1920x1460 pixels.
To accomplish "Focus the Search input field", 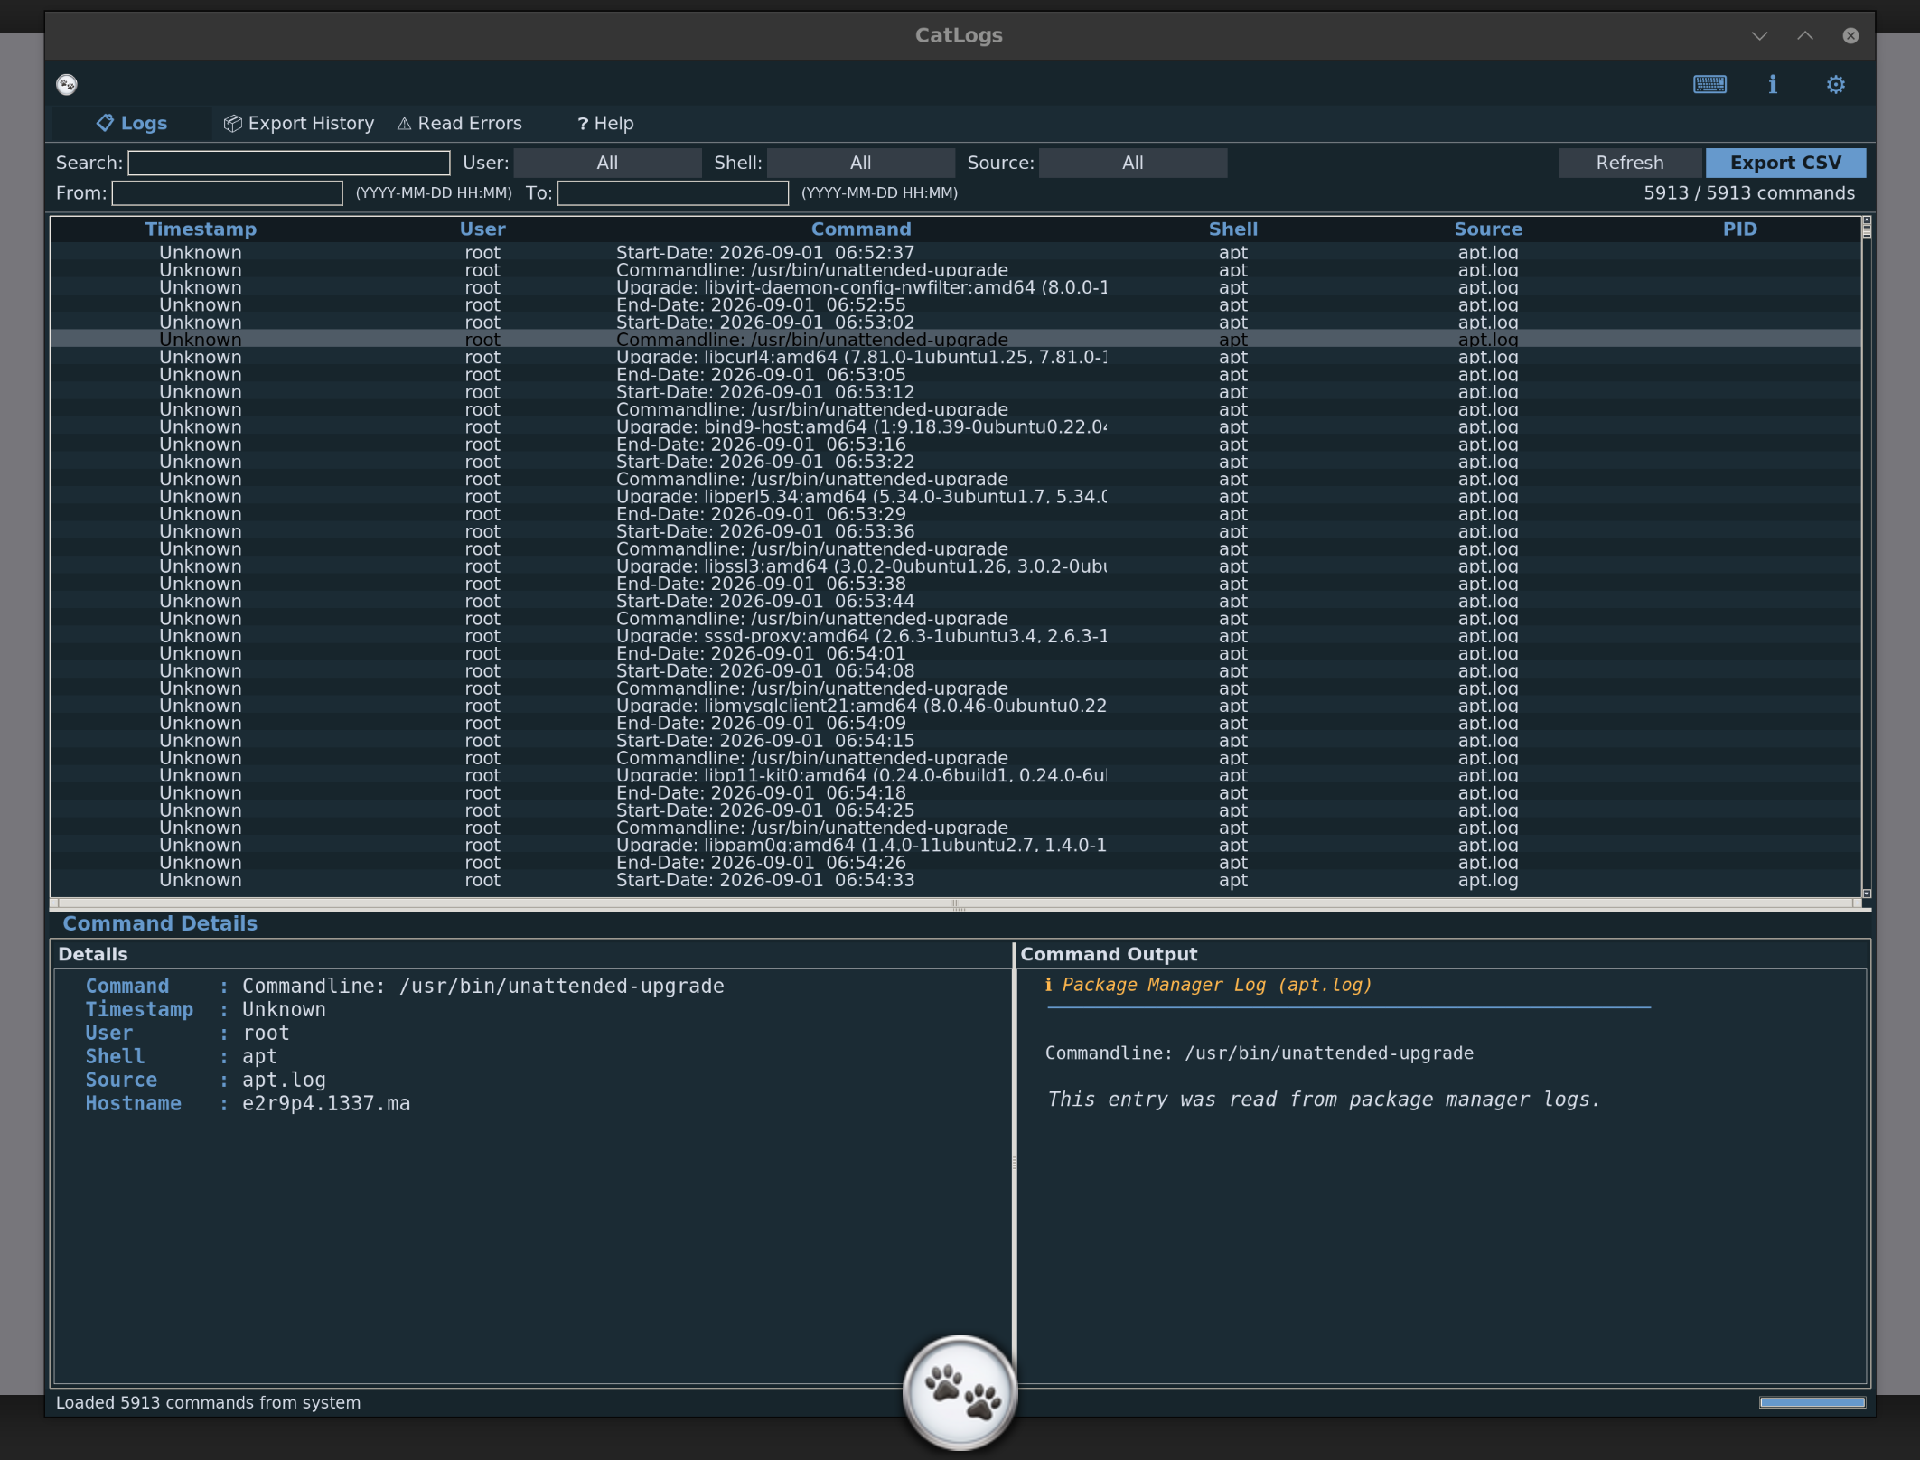I will pyautogui.click(x=289, y=163).
